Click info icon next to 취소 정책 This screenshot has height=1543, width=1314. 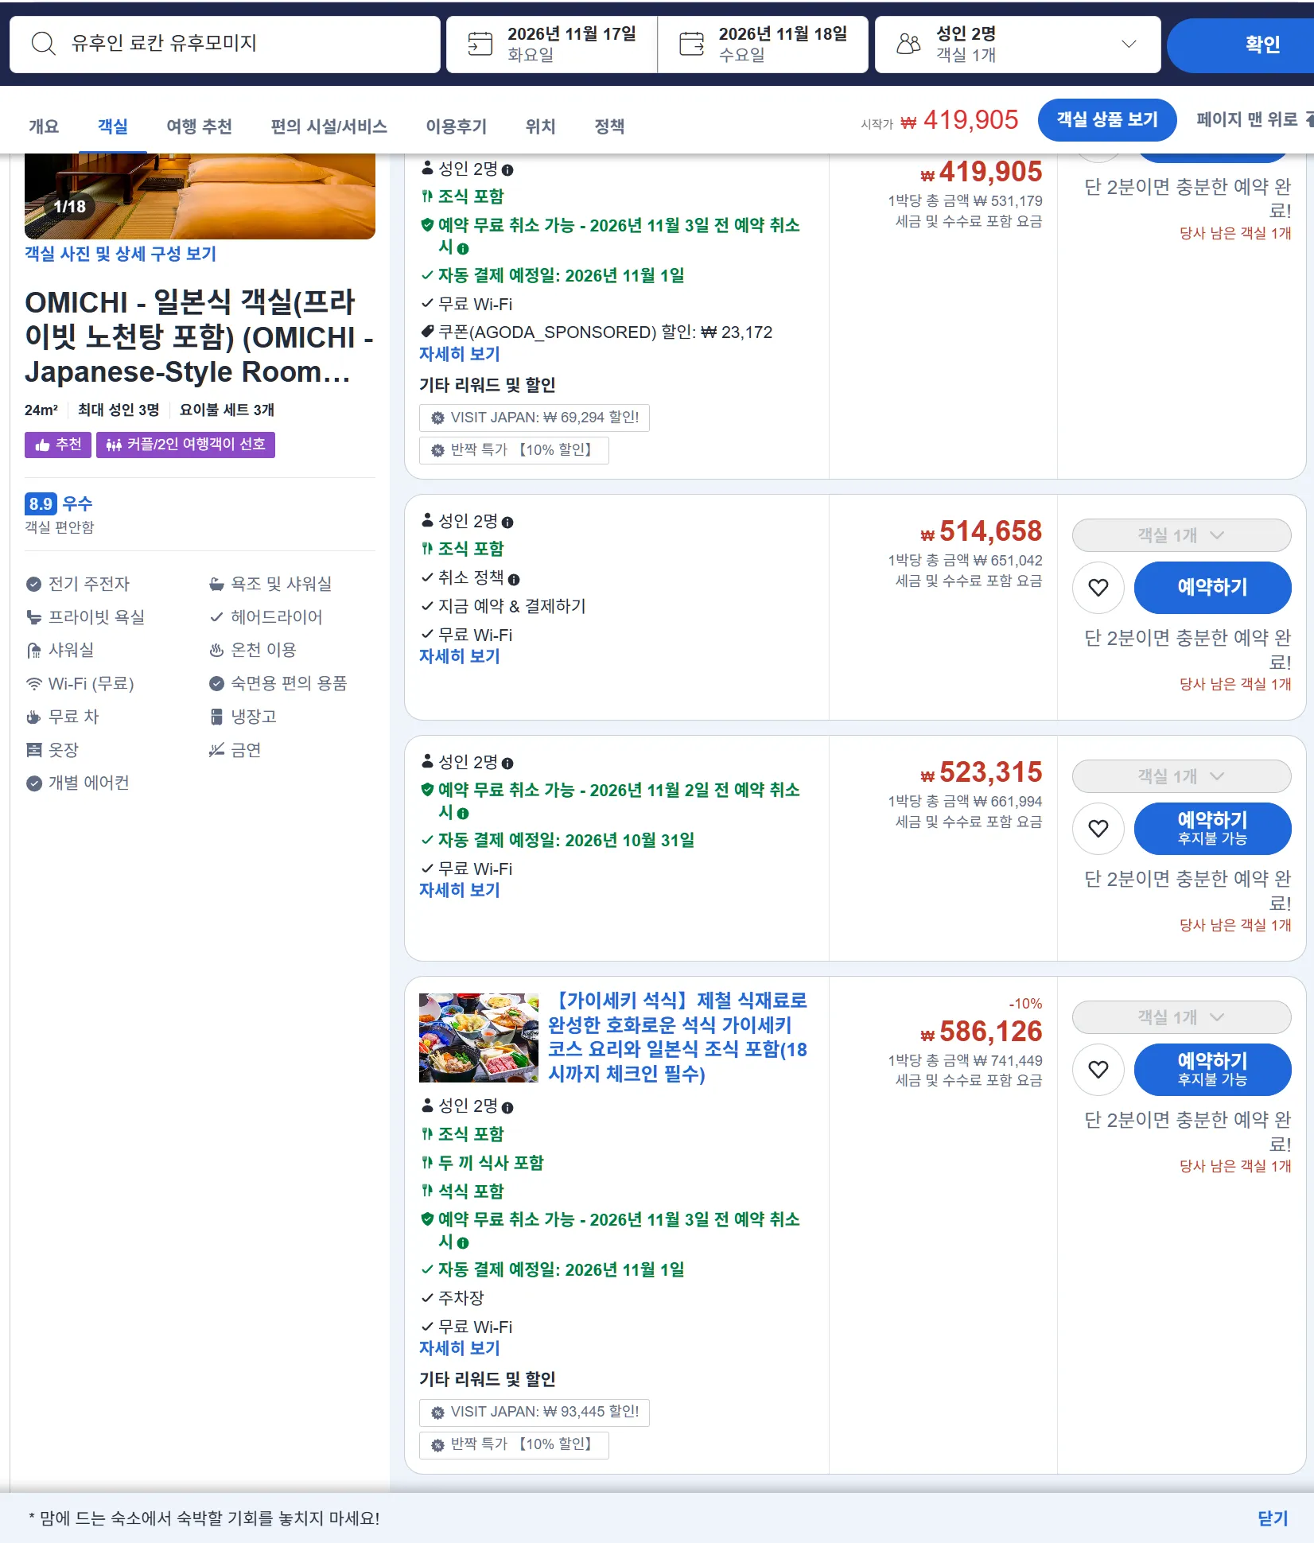pos(514,580)
